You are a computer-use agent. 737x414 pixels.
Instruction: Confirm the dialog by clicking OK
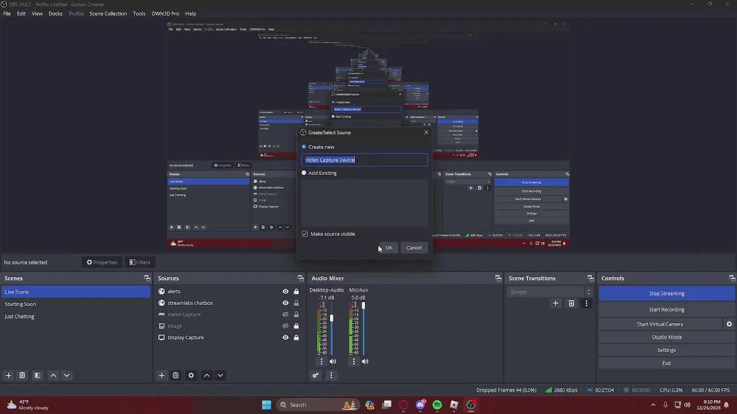(x=389, y=248)
